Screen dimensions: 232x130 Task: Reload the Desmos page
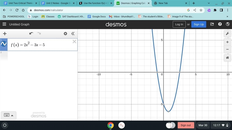(x=17, y=10)
